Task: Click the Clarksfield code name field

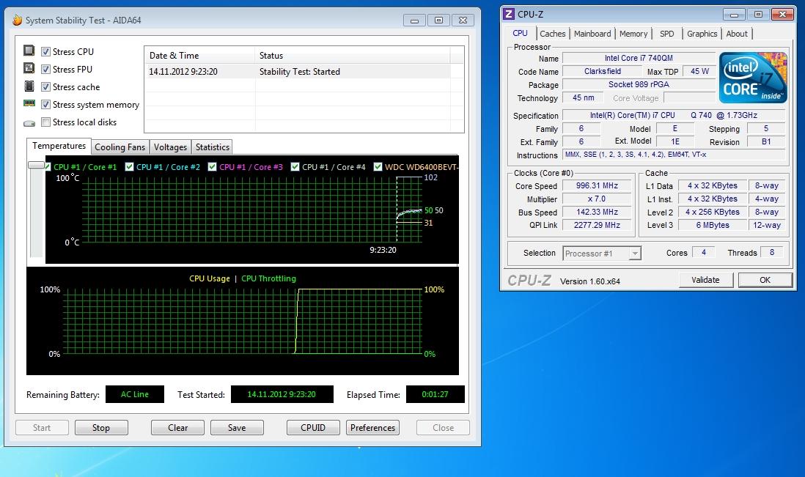Action: [x=602, y=71]
